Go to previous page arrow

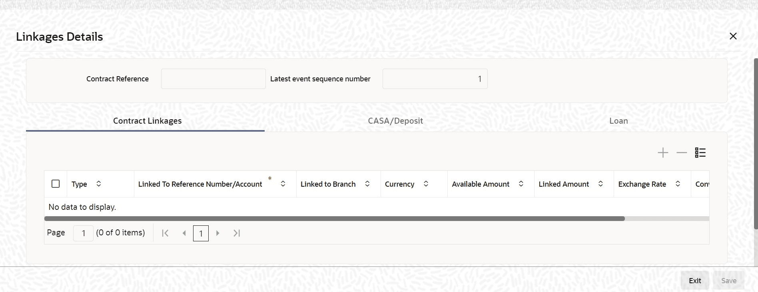point(184,233)
